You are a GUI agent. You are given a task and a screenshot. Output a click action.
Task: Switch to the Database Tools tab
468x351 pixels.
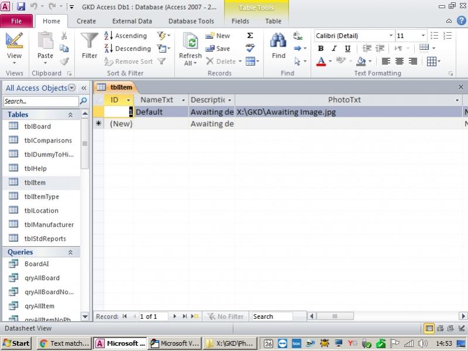[x=192, y=21]
